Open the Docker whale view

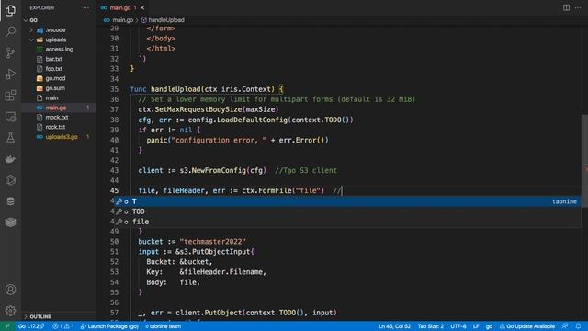pyautogui.click(x=10, y=159)
